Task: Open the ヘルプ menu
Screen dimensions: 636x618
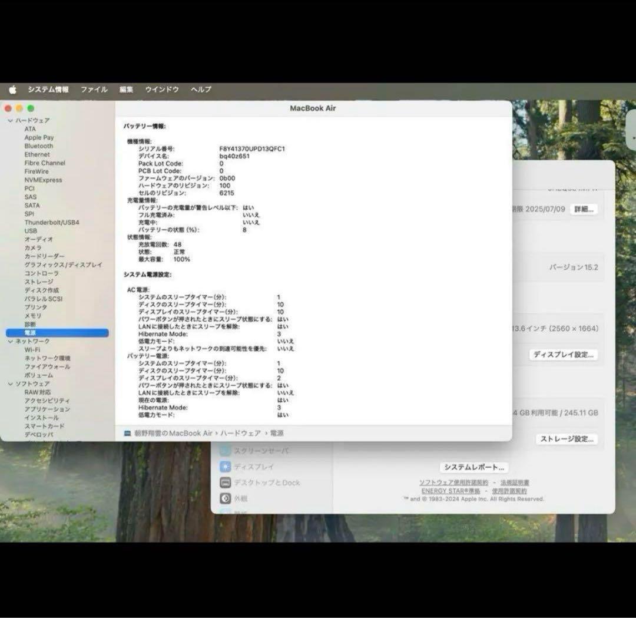Action: 201,90
